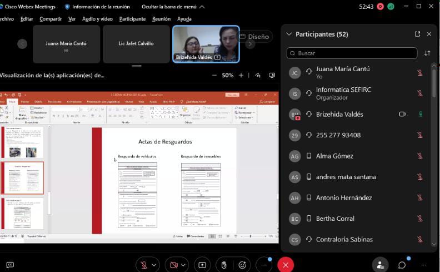Image resolution: width=440 pixels, height=272 pixels.
Task: Raise hand using the hand icon
Action: coord(223,265)
